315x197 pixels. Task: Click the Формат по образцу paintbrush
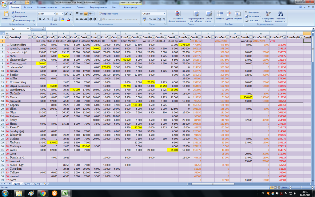pos(13,20)
